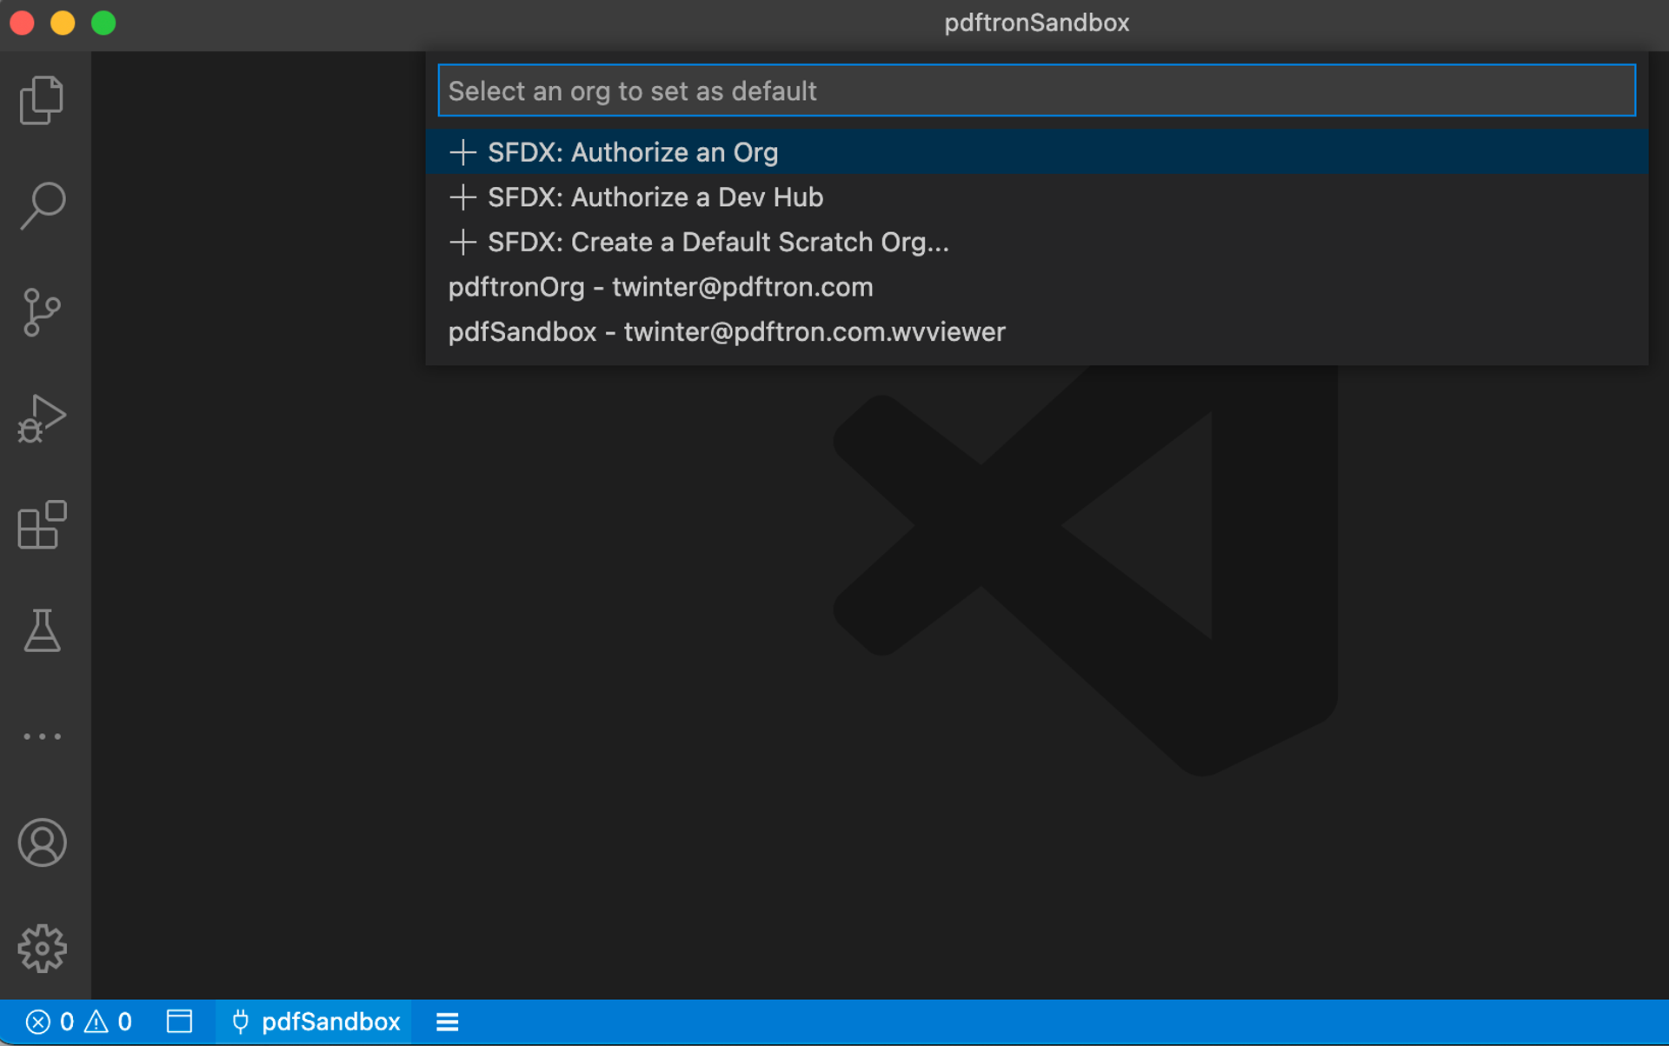Pick pdfSandbox twinter@pdftron.com.wvviewer org
The image size is (1669, 1046).
pyautogui.click(x=726, y=332)
